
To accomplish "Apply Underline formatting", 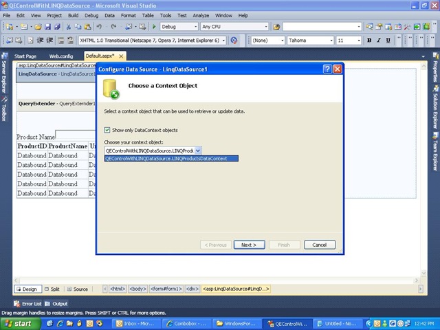I will coord(388,41).
